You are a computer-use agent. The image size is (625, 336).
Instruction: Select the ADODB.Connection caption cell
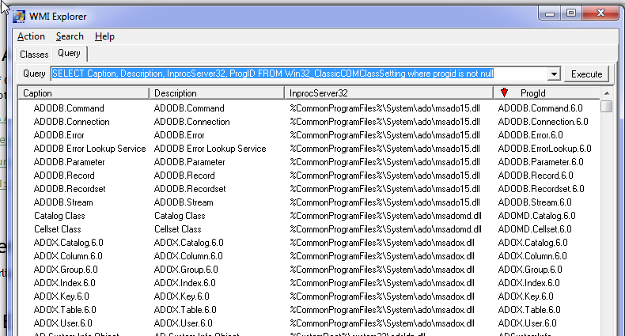[x=72, y=122]
